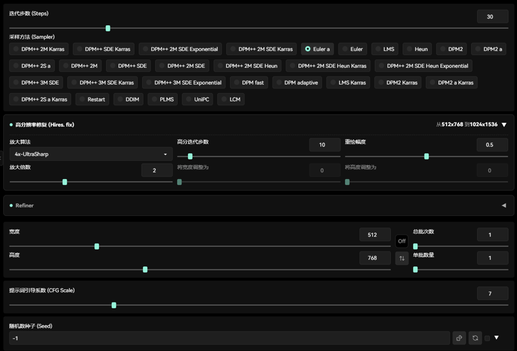This screenshot has height=351, width=517.
Task: Select the Restart sampler
Action: [92, 100]
